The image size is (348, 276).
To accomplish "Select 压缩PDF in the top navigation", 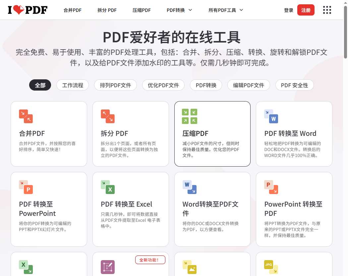I will [142, 10].
